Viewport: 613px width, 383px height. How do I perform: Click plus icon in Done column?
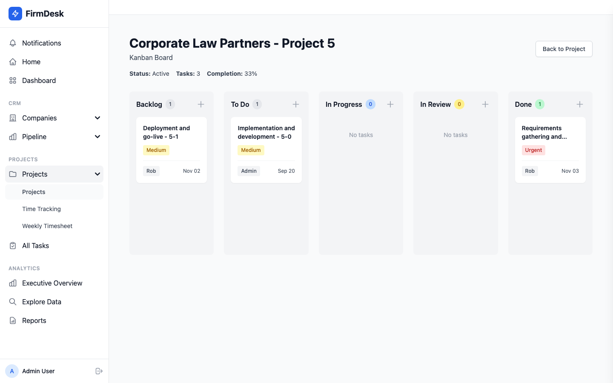point(580,104)
